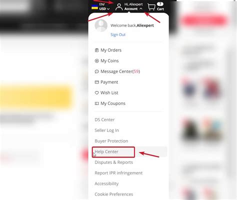Viewport: 237px width, 200px height.
Task: Open Buyer Protection link
Action: click(x=111, y=141)
